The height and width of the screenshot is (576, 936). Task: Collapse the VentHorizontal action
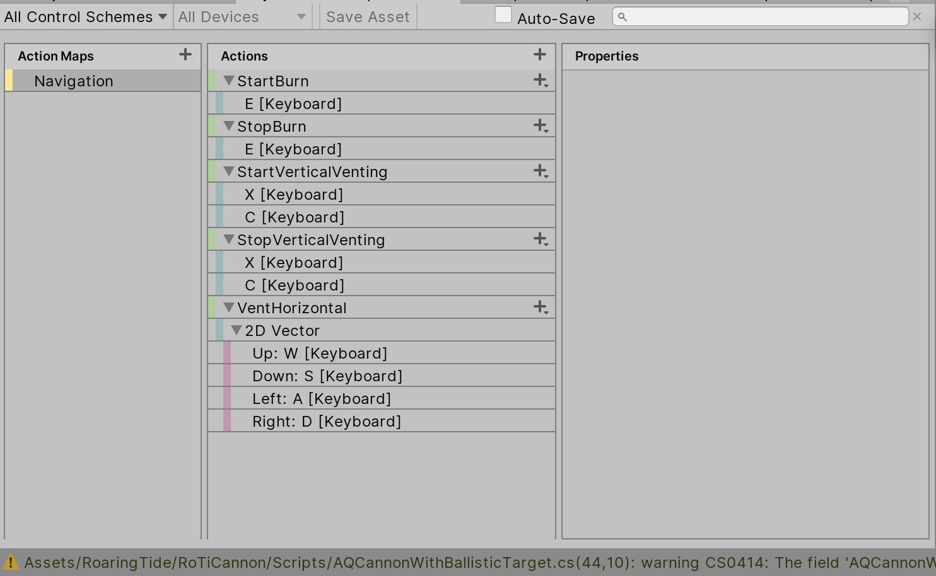click(229, 308)
